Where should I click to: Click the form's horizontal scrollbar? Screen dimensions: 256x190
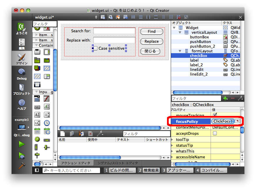pyautogui.click(x=109, y=128)
